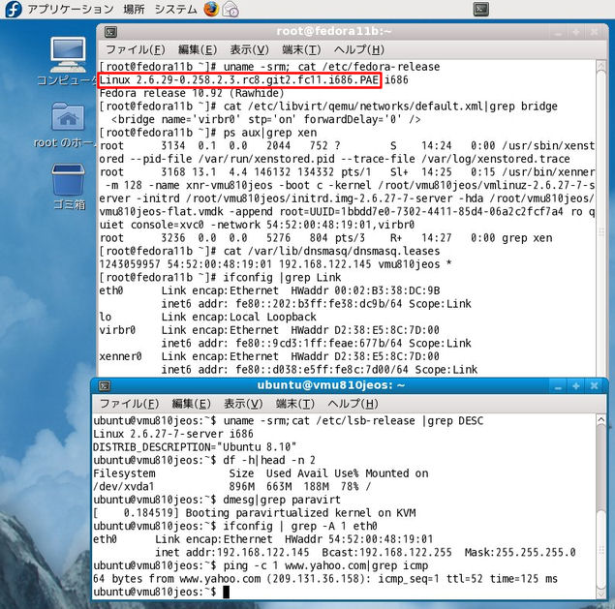Click the 'Linux 2.6.27-7-server i686' line
The image size is (615, 609).
173,434
